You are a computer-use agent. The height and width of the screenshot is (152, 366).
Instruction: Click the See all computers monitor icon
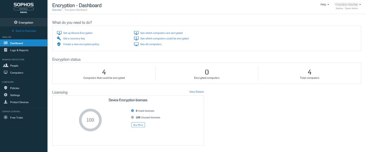136,44
